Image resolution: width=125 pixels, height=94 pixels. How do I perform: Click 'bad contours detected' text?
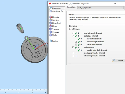click(95, 39)
